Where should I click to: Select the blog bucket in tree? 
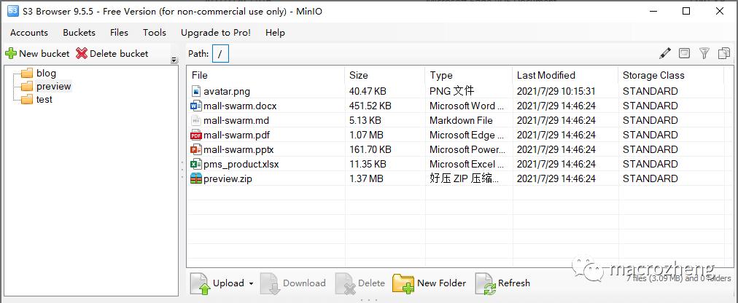46,73
